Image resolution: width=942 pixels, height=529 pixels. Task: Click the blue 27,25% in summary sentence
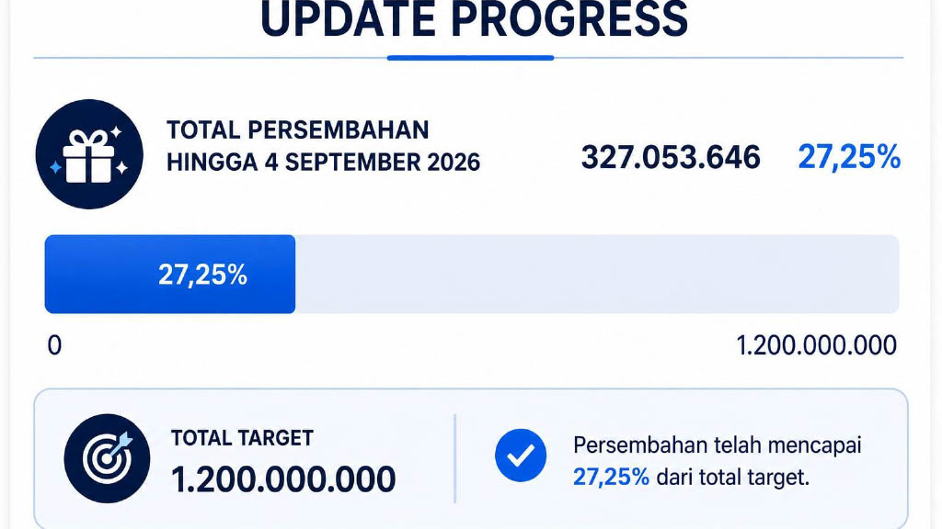(611, 478)
